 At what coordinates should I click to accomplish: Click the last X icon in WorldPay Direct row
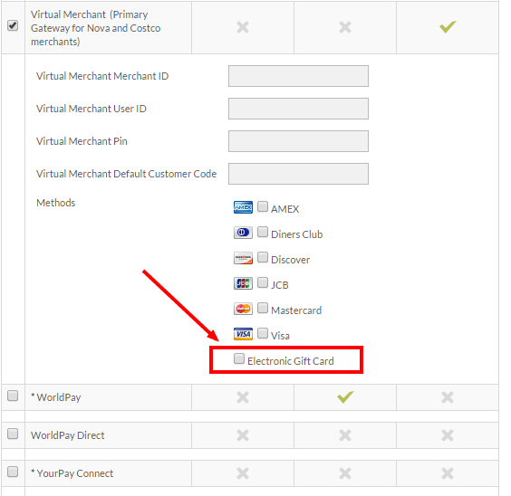coord(448,435)
